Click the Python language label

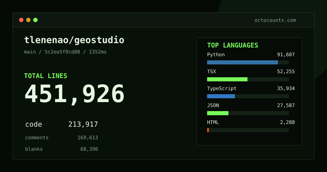click(x=216, y=55)
